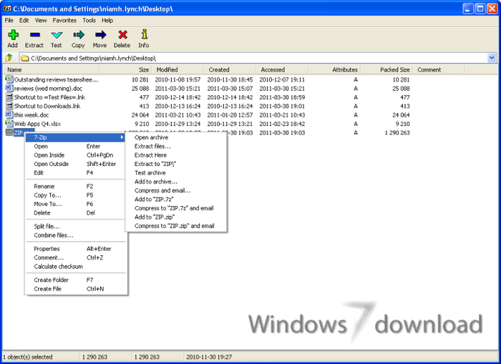Screen dimensions: 501x364
Task: Select Properties in context menu
Action: point(47,249)
